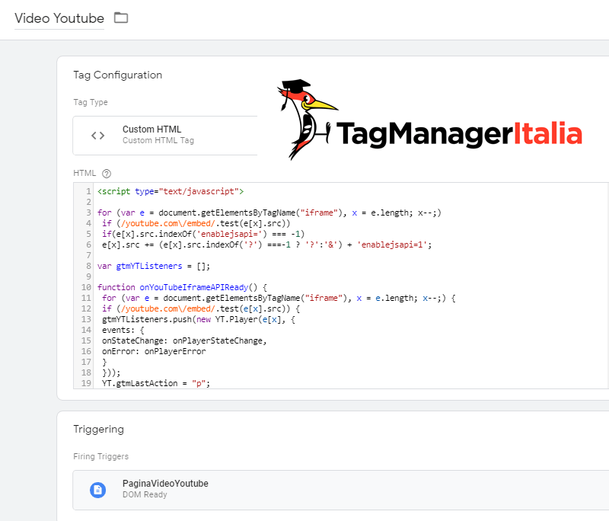Click the Tag Configuration heading
The width and height of the screenshot is (609, 521).
[118, 75]
